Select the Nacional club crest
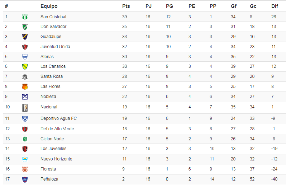 [x=25, y=108]
